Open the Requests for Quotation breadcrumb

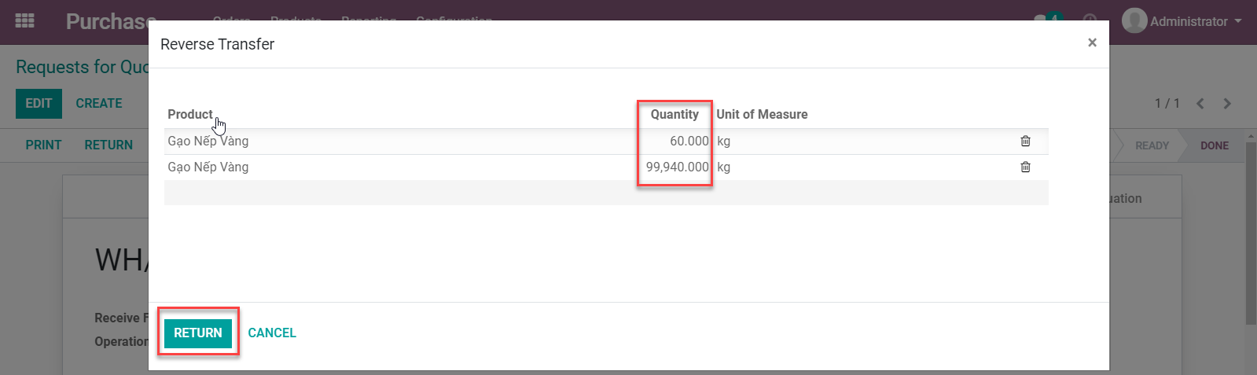coord(82,68)
